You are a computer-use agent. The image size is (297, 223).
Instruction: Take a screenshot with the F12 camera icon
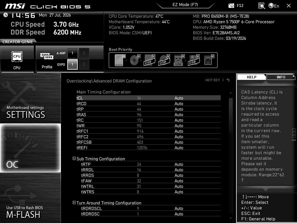coord(231,6)
